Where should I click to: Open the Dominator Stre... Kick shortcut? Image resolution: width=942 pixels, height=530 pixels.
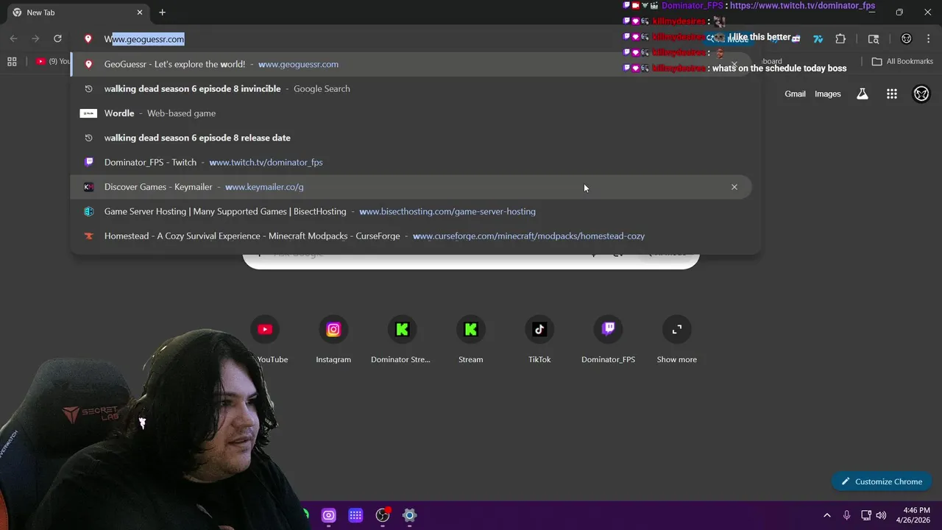[402, 339]
